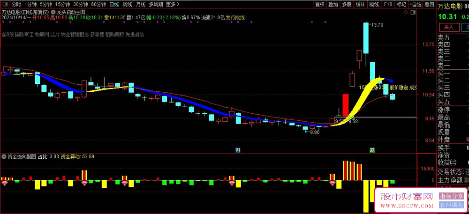Select the 周线 weekly period
Screen dimensions: 469x214
(128, 5)
